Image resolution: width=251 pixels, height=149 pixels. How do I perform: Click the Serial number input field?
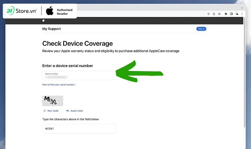pyautogui.click(x=79, y=75)
